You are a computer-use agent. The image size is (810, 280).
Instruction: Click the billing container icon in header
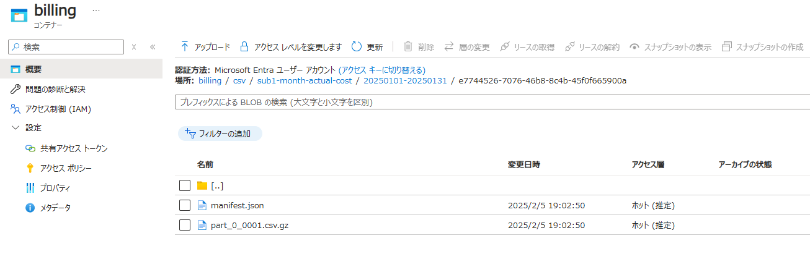[19, 15]
